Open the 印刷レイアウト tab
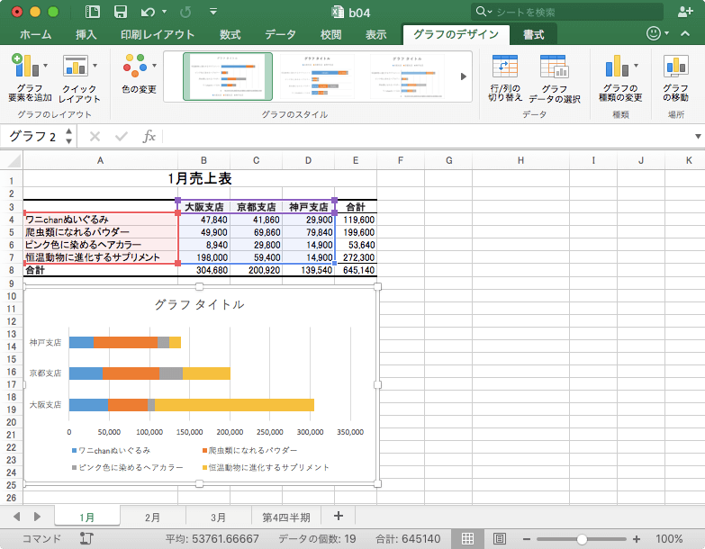Image resolution: width=705 pixels, height=549 pixels. coord(158,34)
